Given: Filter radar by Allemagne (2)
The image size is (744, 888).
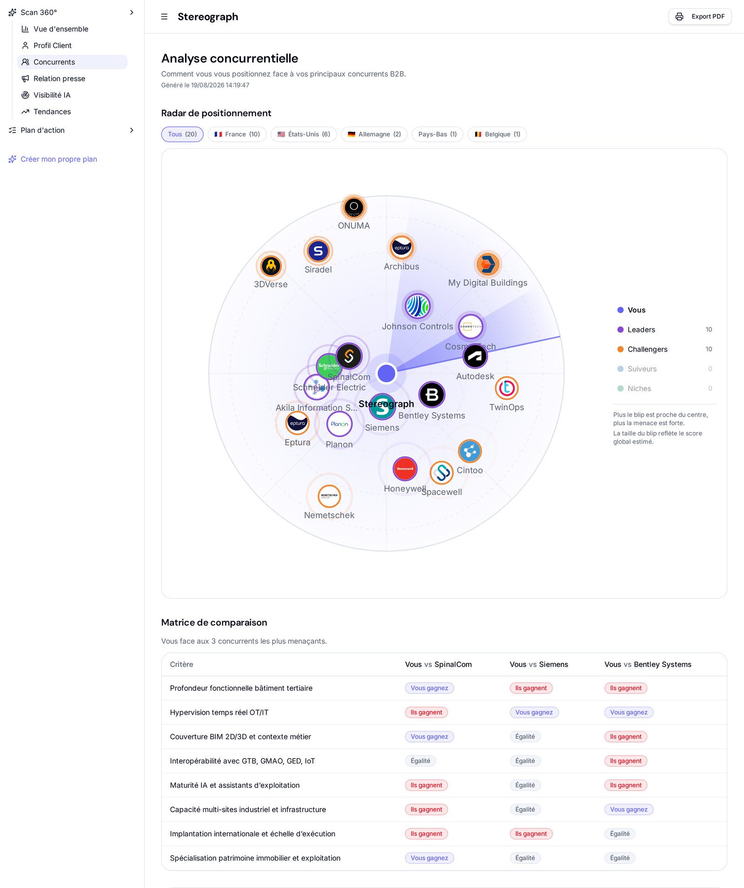Looking at the screenshot, I should pyautogui.click(x=374, y=134).
